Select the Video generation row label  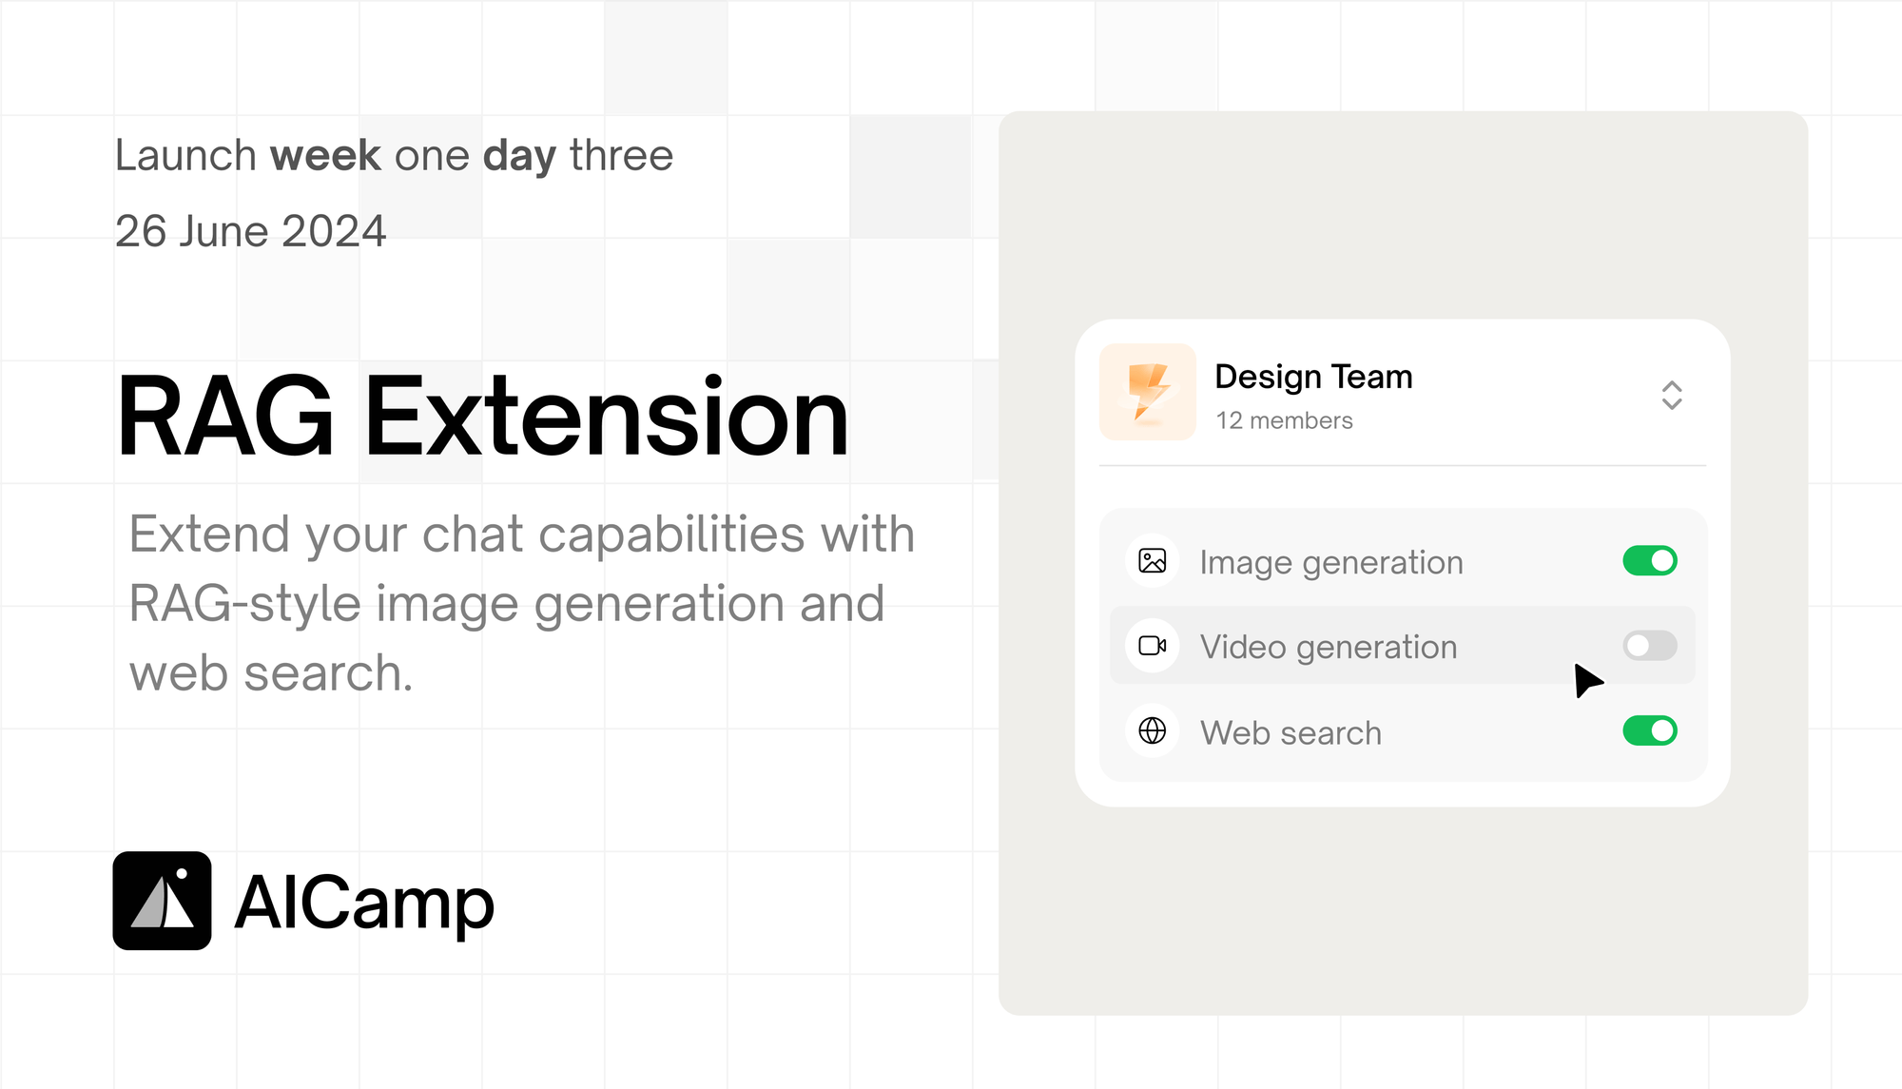[1329, 647]
